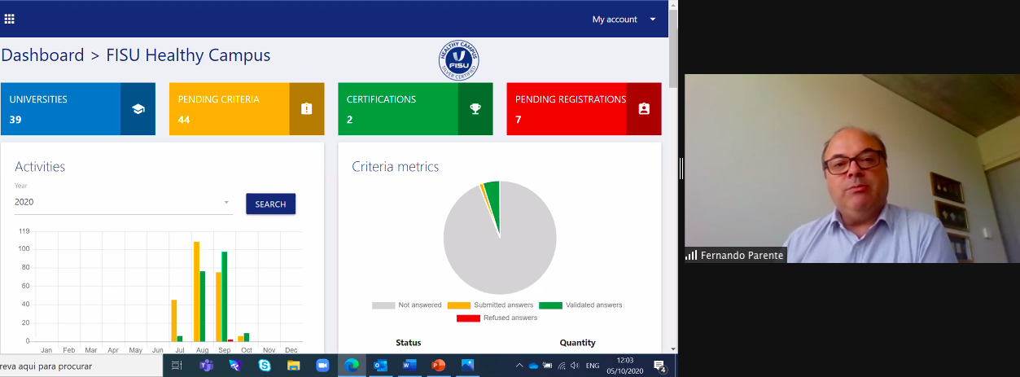The height and width of the screenshot is (377, 1020).
Task: Click the SEARCH button in Activities
Action: tap(270, 204)
